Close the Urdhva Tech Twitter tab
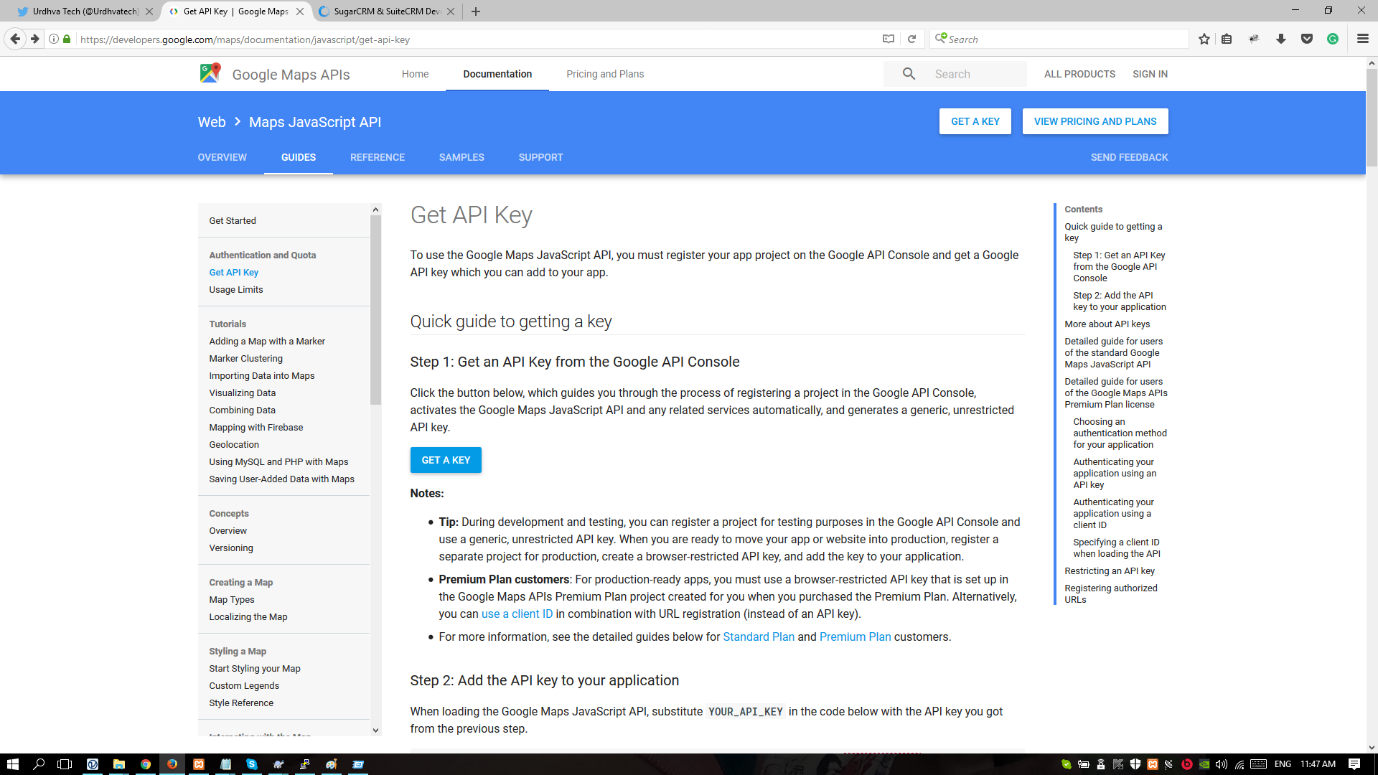The height and width of the screenshot is (775, 1378). [149, 11]
